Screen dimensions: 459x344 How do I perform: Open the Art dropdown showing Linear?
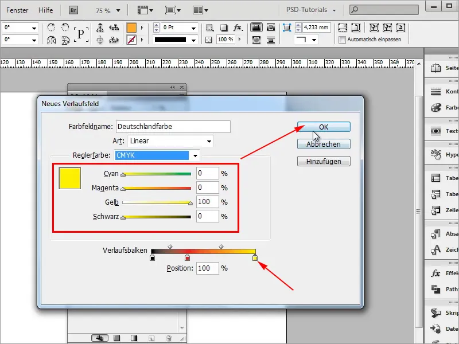coord(169,141)
